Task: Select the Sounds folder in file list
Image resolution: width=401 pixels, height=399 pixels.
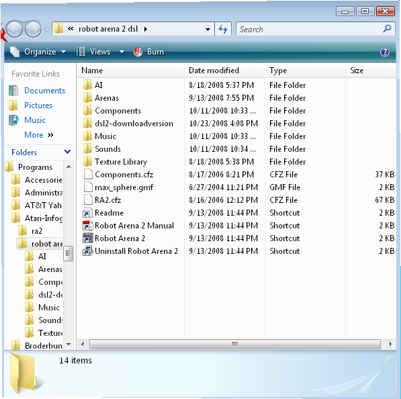Action: tap(102, 149)
